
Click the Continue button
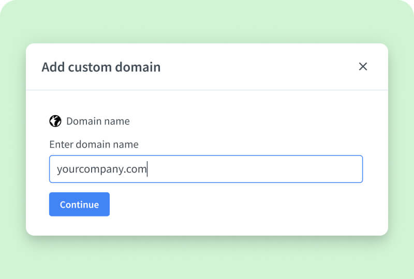click(79, 204)
